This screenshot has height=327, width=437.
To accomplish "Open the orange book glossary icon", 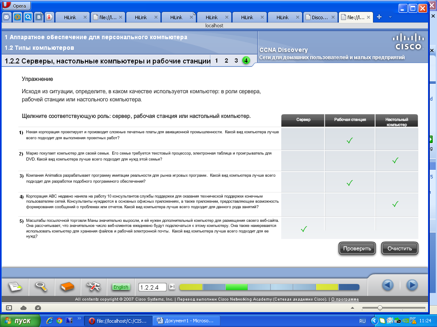I will (67, 287).
